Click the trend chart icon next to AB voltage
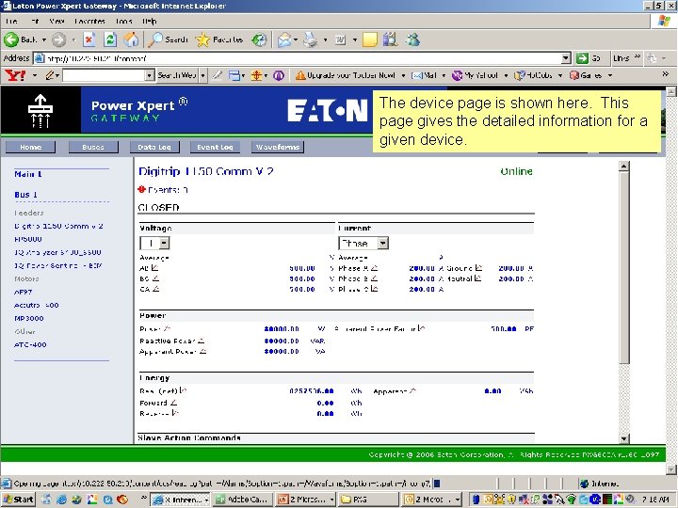Image resolution: width=678 pixels, height=508 pixels. coord(154,268)
